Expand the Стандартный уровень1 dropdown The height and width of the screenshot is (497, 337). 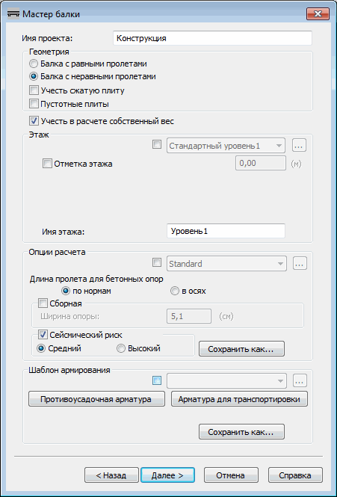226,146
